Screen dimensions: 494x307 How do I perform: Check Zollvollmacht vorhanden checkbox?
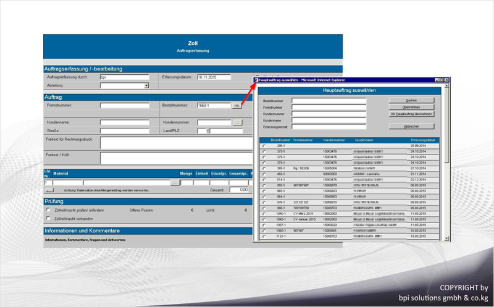[x=48, y=218]
